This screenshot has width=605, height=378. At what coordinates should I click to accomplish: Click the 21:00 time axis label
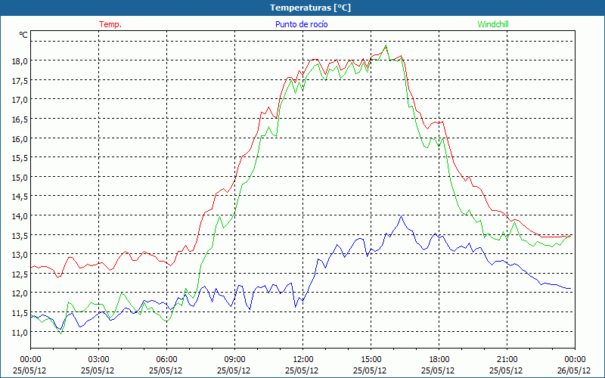(x=507, y=360)
